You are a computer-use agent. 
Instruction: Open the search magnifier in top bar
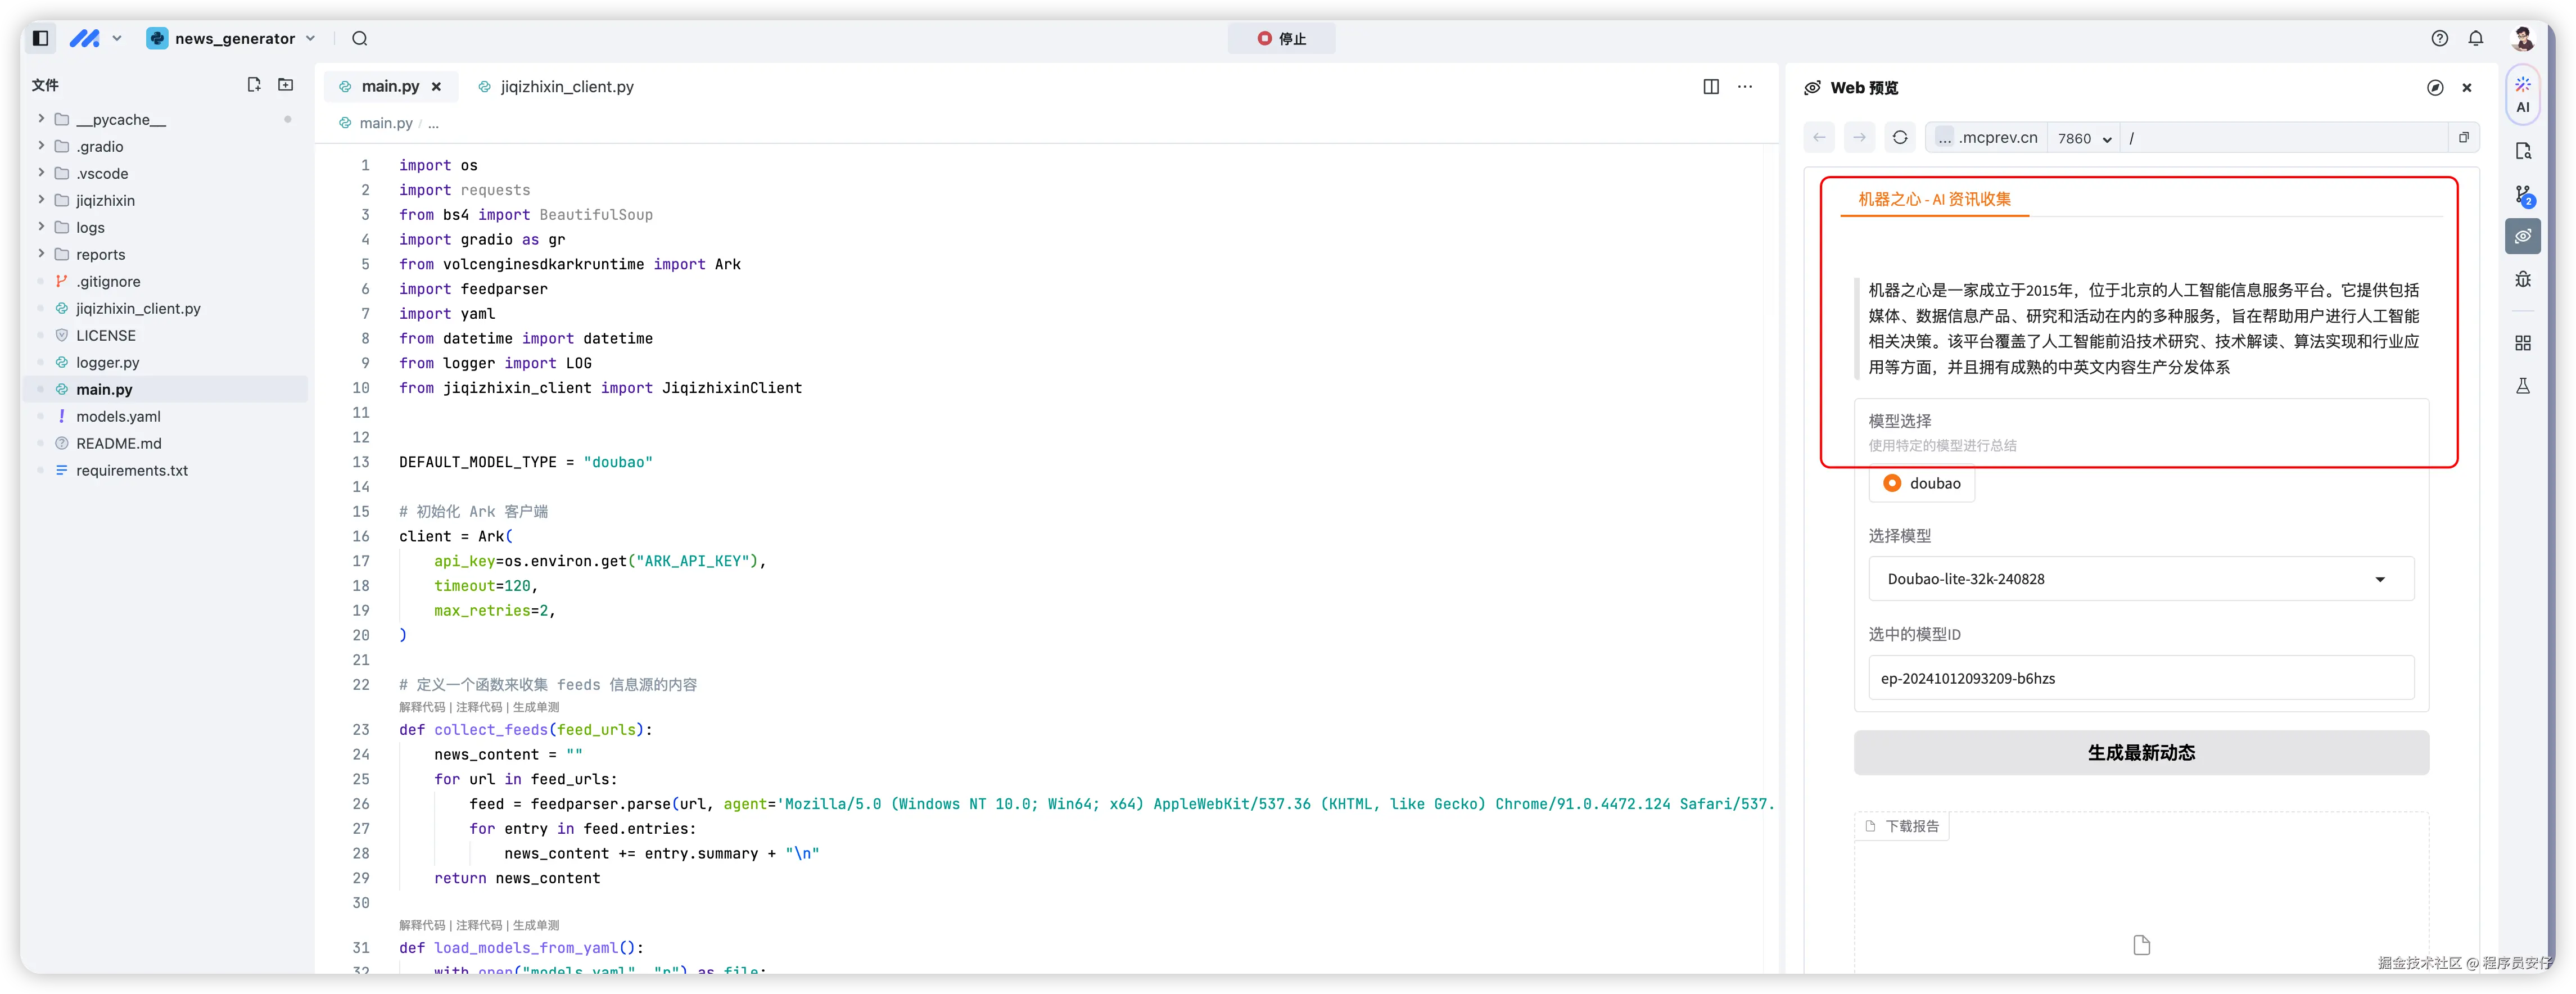point(360,38)
